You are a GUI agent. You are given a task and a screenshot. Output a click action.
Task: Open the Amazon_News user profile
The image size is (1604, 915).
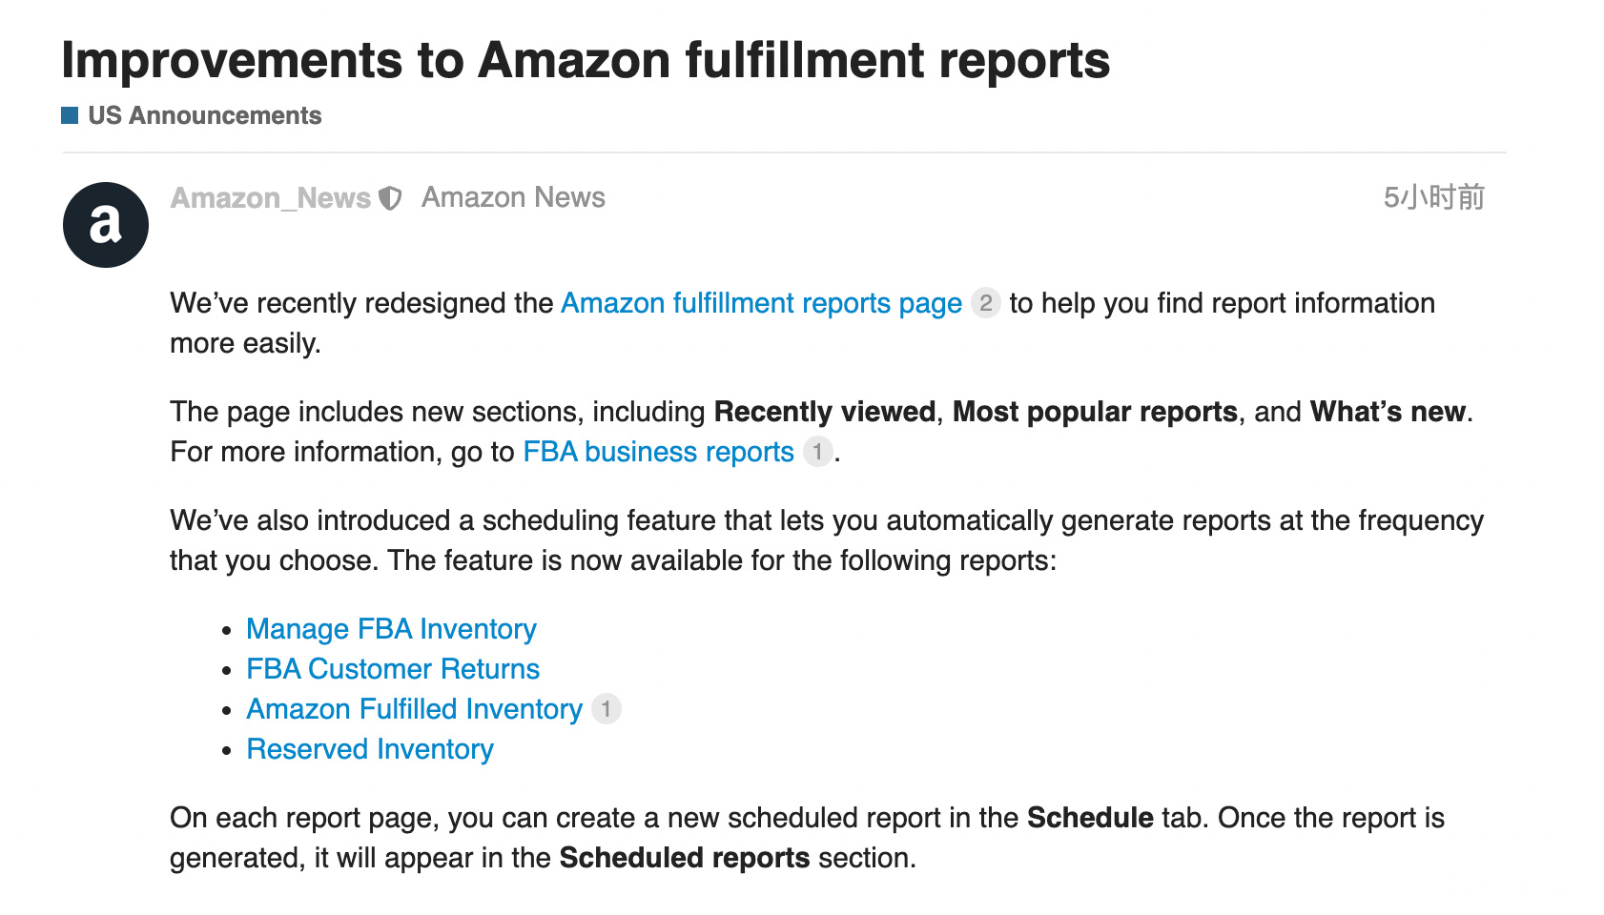tap(271, 198)
